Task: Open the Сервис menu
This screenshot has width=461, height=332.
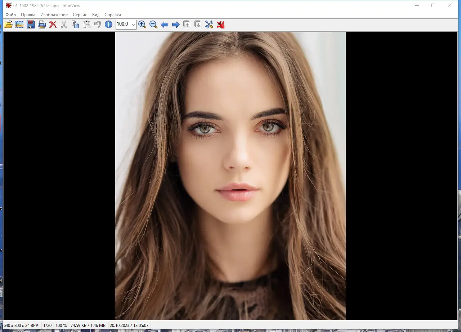Action: click(x=80, y=15)
